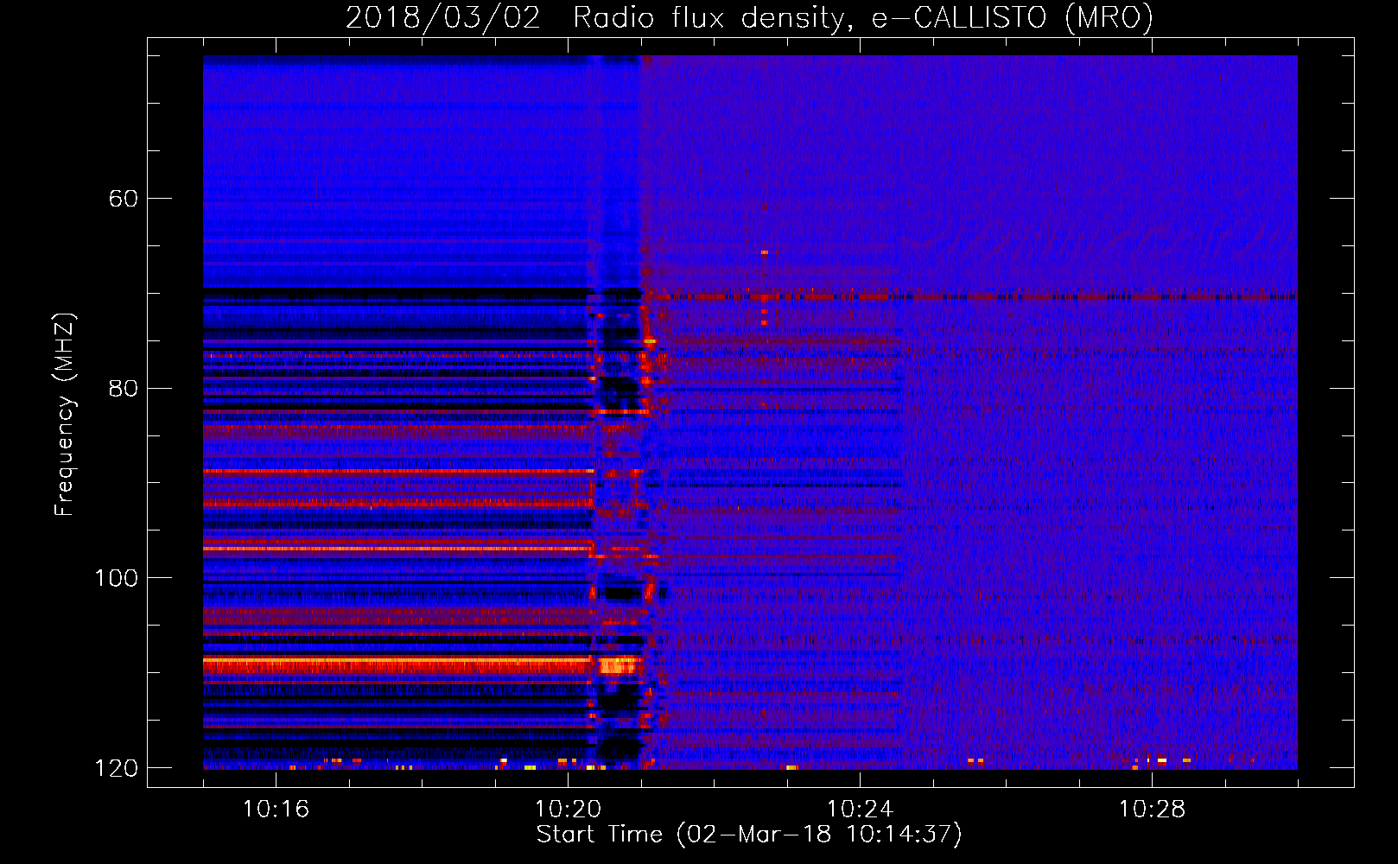Select the 'Frequency (MHZ)' axis label
This screenshot has height=864, width=1398.
(64, 415)
